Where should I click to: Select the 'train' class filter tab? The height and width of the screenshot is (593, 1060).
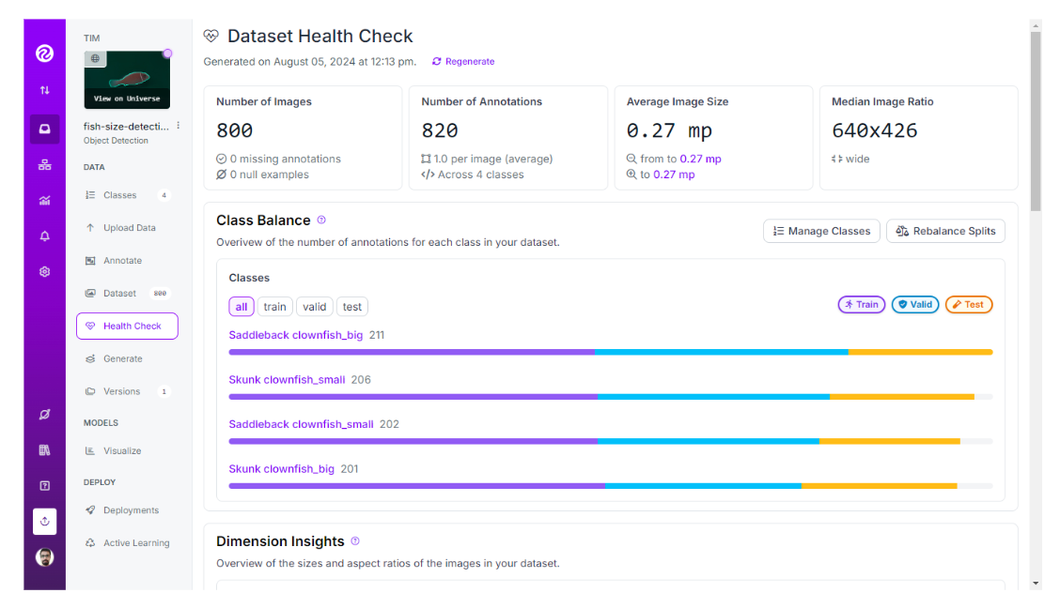click(x=274, y=307)
